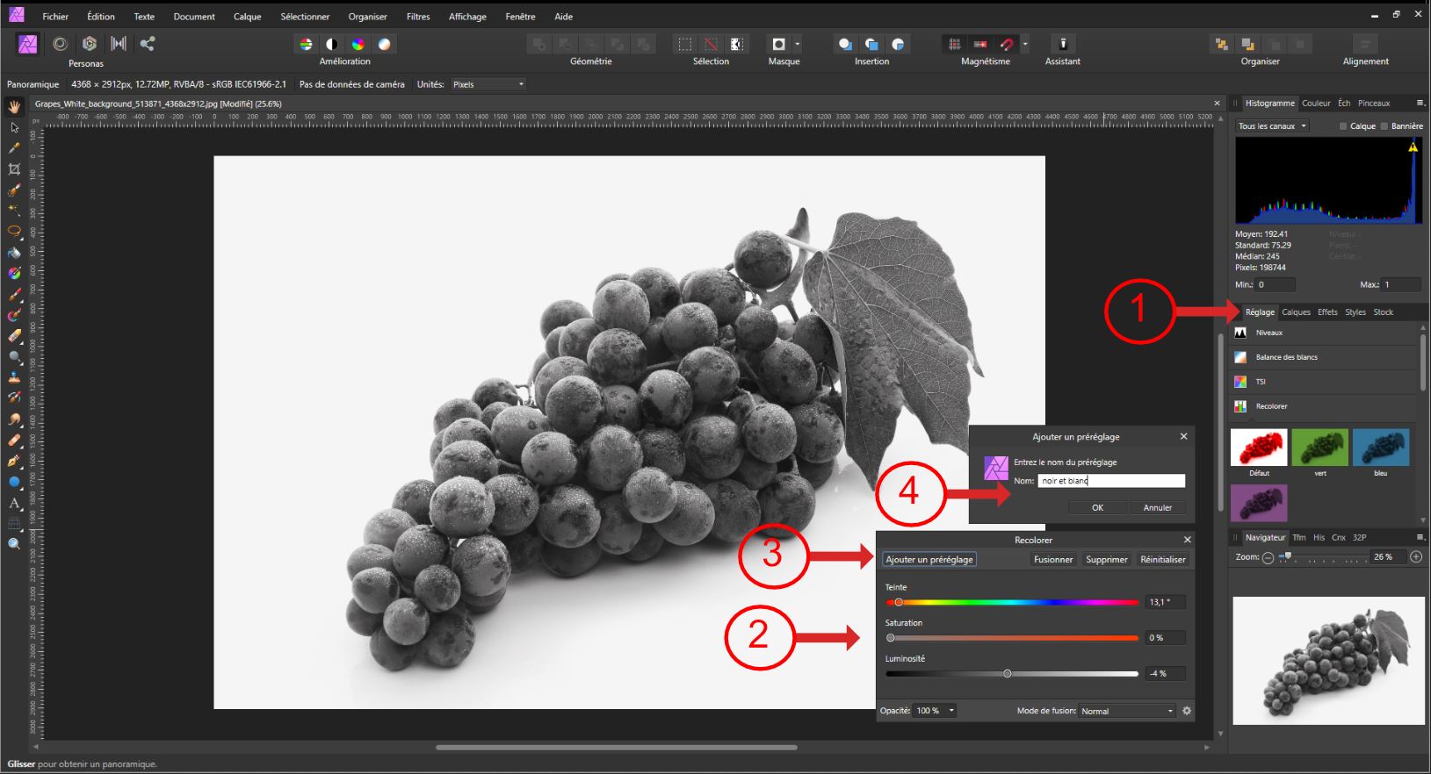The image size is (1431, 774).
Task: Select the Pen tool
Action: click(14, 461)
